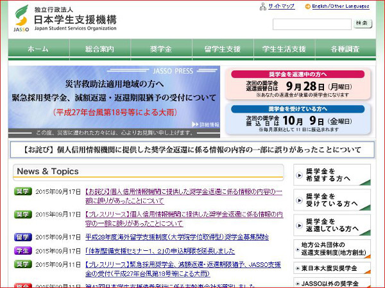Open the 学生生活支援 menu tab
Screen dimensions: 385x288
point(284,49)
